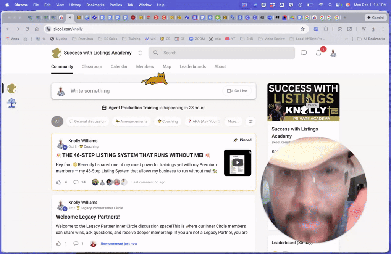Select the tree group icon in left sidebar
This screenshot has height=254, width=391.
11,103
